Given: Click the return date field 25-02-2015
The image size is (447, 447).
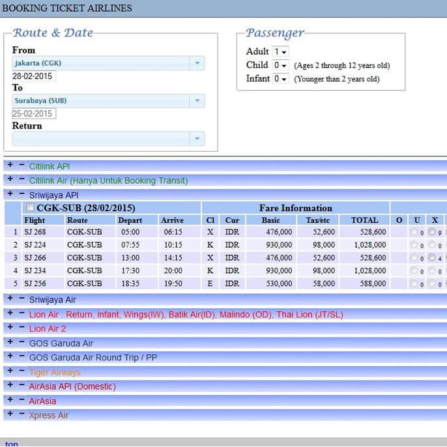Looking at the screenshot, I should click(33, 113).
